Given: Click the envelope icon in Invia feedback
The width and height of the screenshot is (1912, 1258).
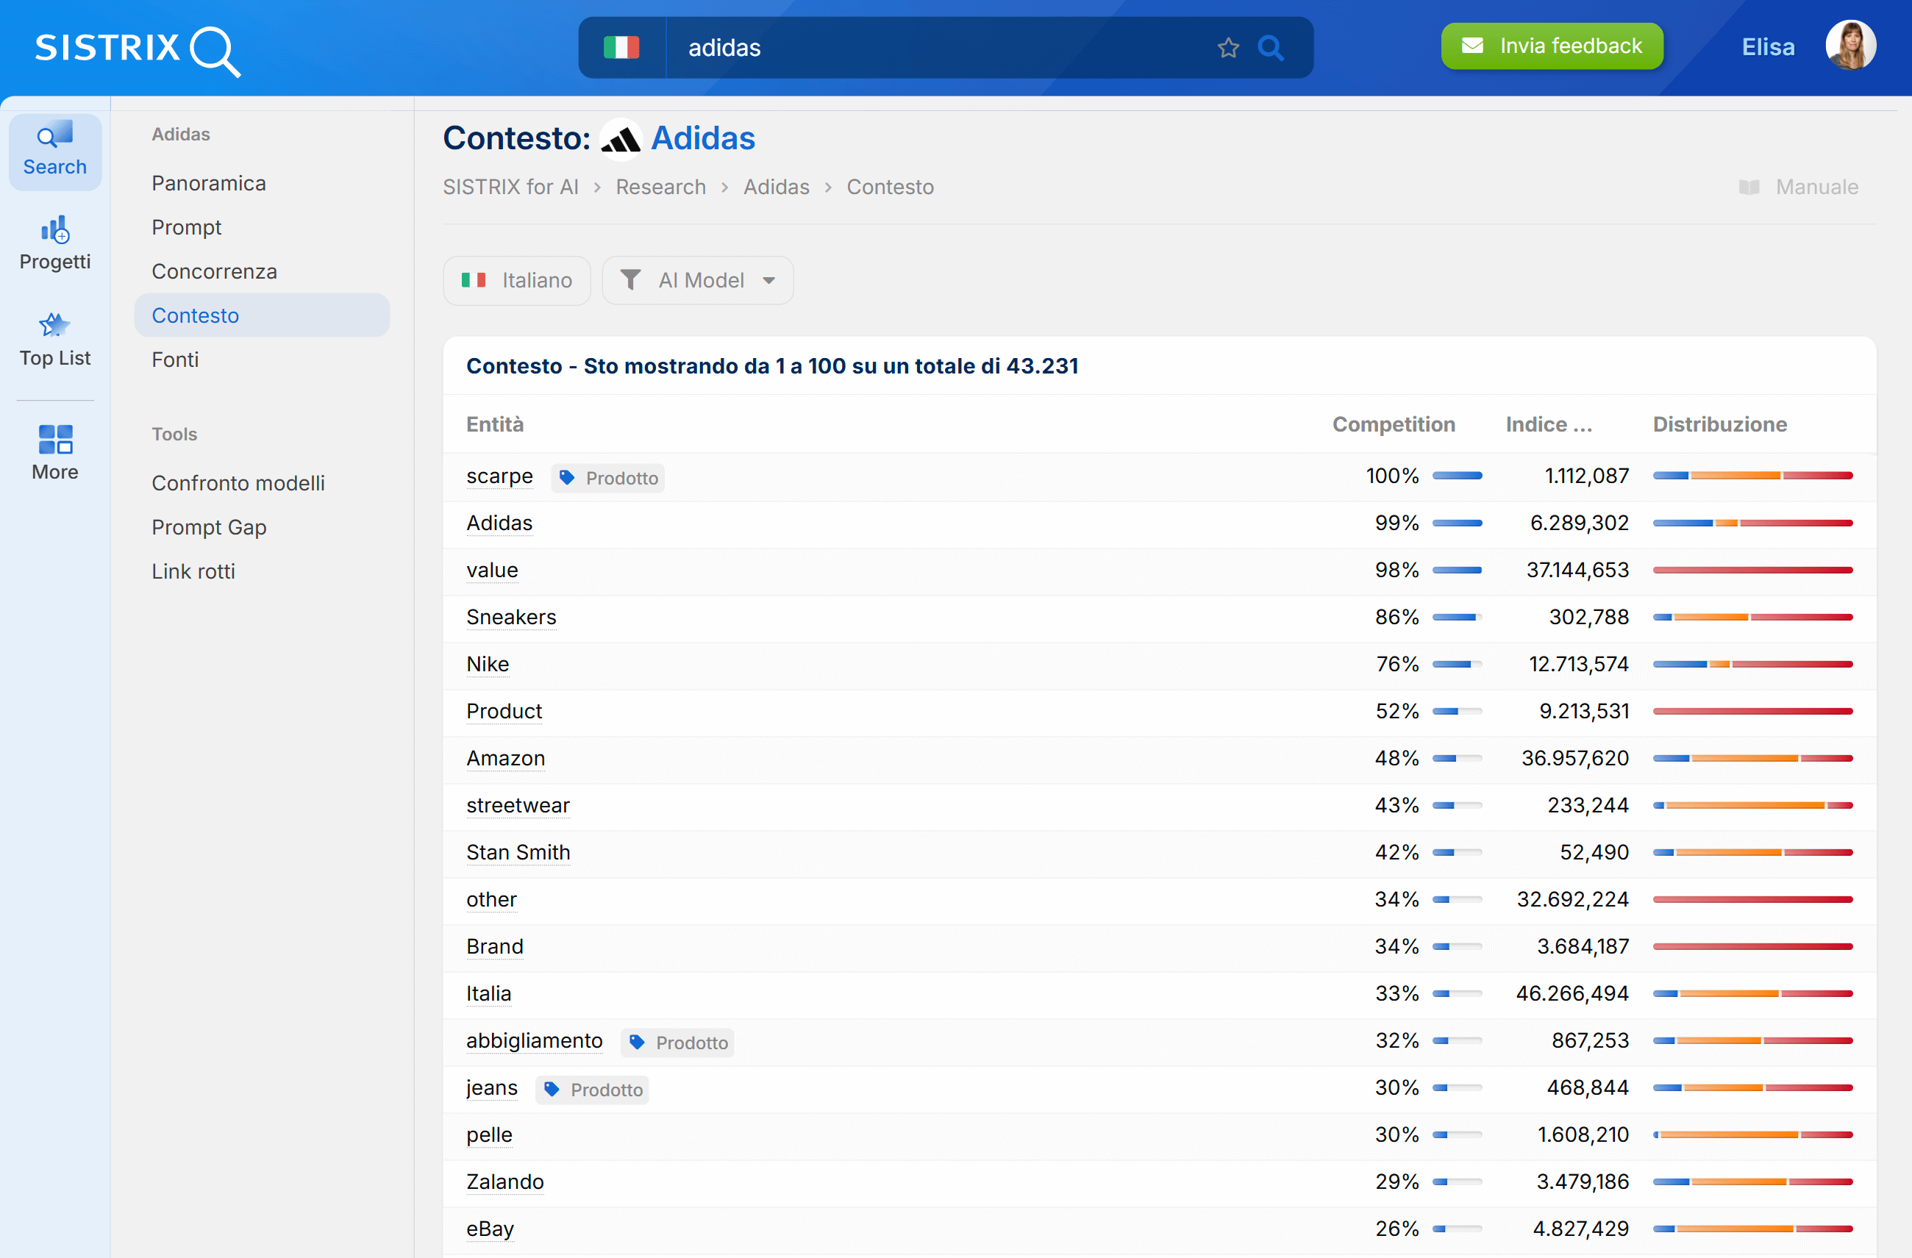Looking at the screenshot, I should [1474, 45].
